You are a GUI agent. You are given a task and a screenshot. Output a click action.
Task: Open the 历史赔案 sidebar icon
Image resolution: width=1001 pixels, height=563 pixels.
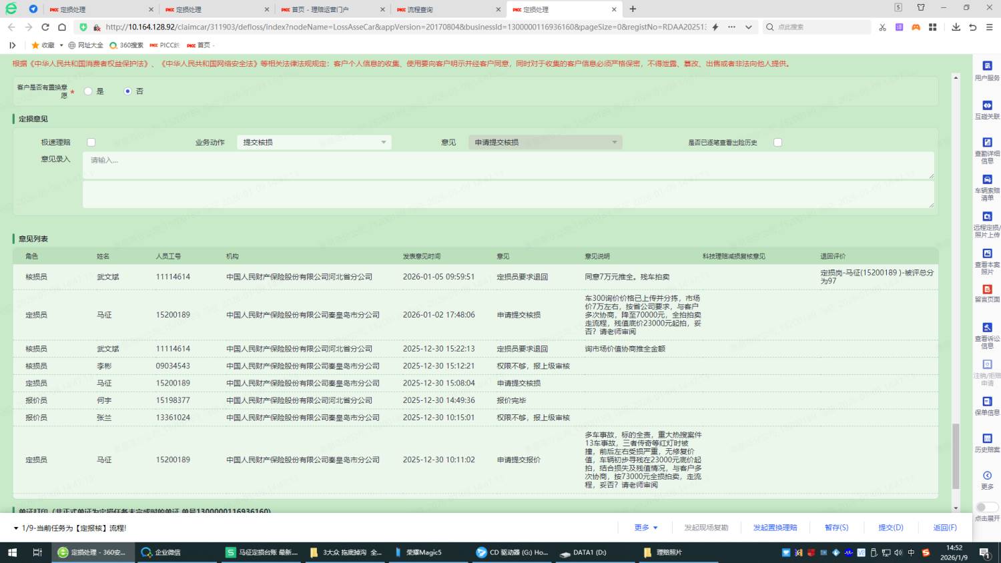coord(987,439)
